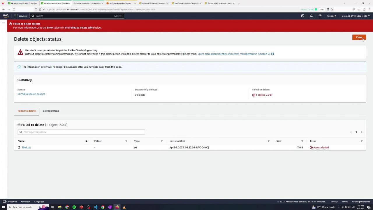This screenshot has height=210, width=373.
Task: Open File Explorer from the taskbar
Action: (60, 207)
